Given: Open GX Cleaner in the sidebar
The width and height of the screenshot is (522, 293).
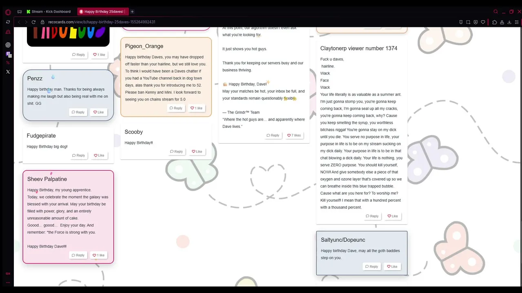Looking at the screenshot, I should coord(8,32).
